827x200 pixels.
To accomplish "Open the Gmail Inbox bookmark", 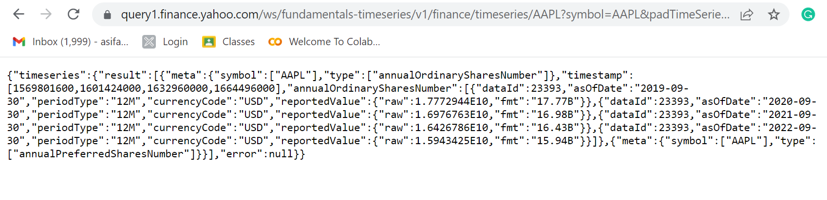I will pyautogui.click(x=71, y=42).
